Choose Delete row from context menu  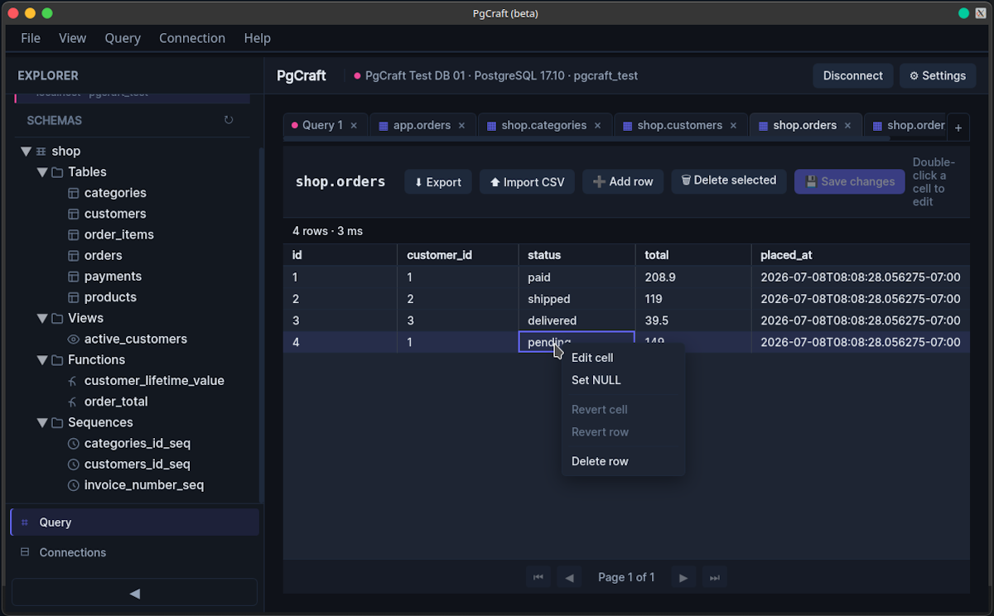pyautogui.click(x=624, y=461)
